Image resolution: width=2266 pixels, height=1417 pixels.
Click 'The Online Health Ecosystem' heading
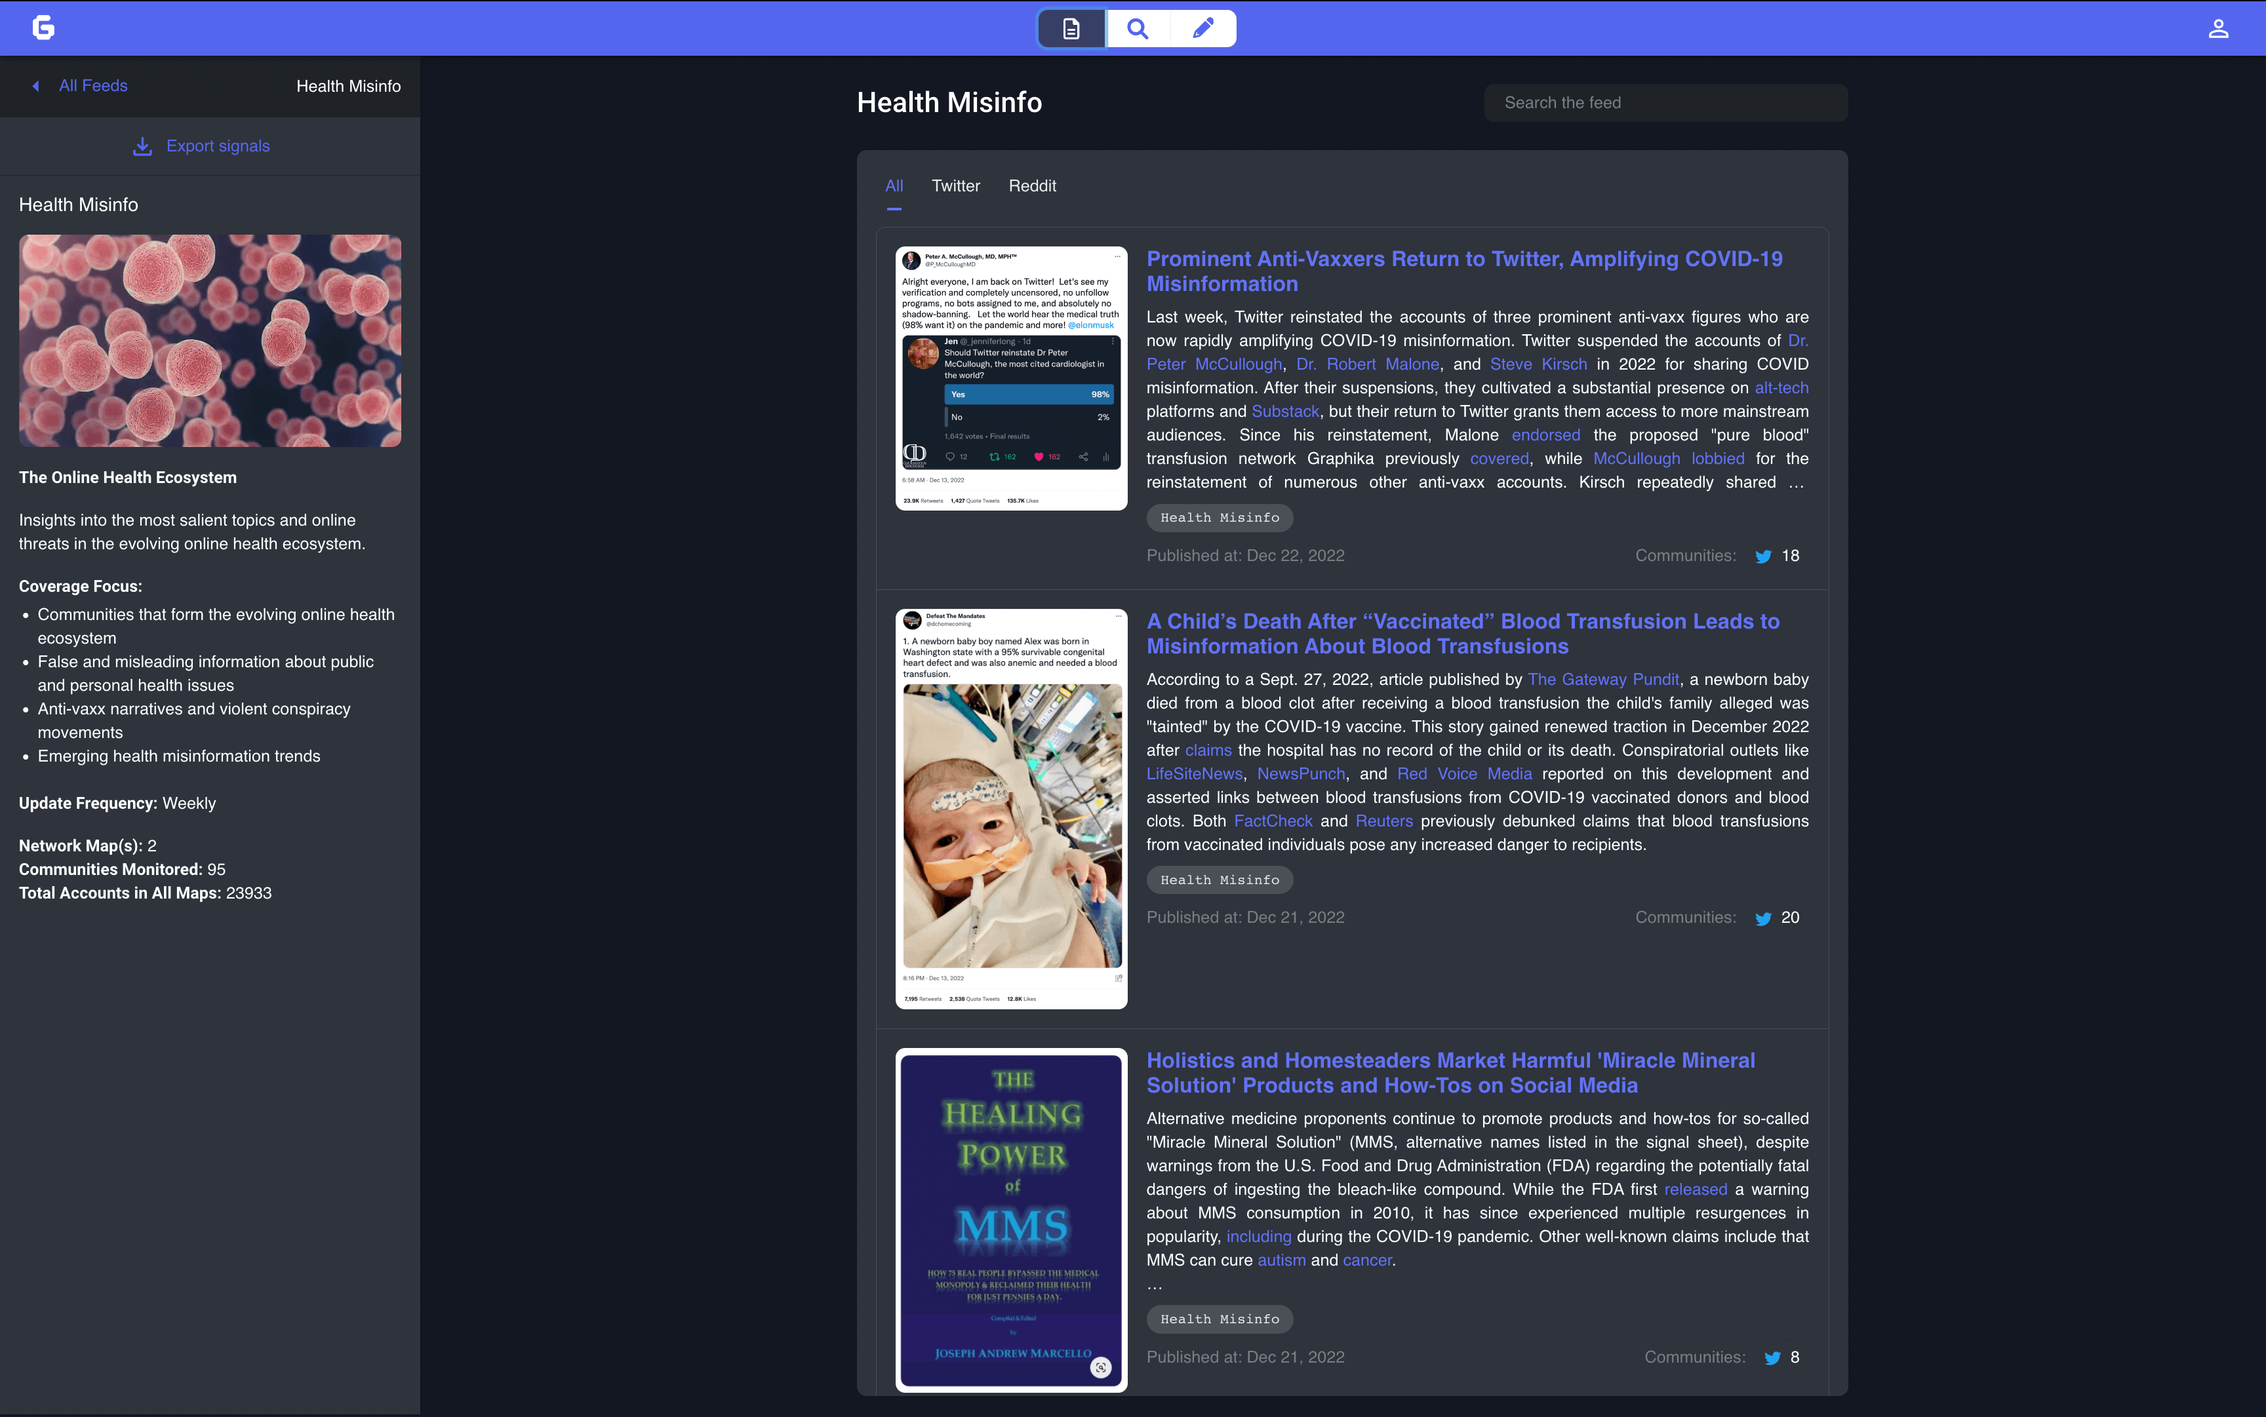point(127,478)
